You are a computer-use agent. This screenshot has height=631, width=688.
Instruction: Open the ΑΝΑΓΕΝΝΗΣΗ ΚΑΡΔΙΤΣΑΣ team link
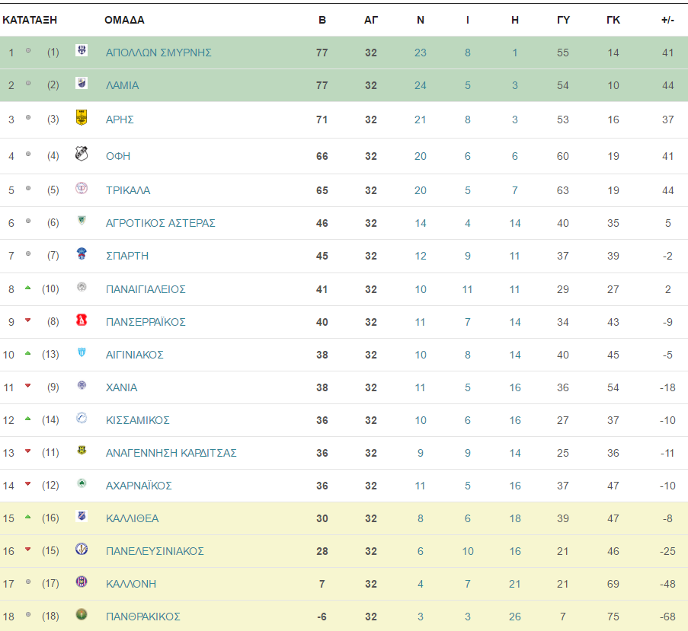pyautogui.click(x=171, y=453)
